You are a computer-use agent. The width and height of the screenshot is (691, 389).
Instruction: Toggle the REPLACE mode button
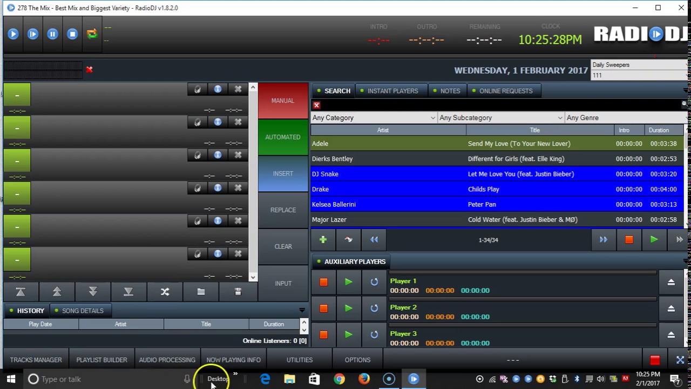283,210
